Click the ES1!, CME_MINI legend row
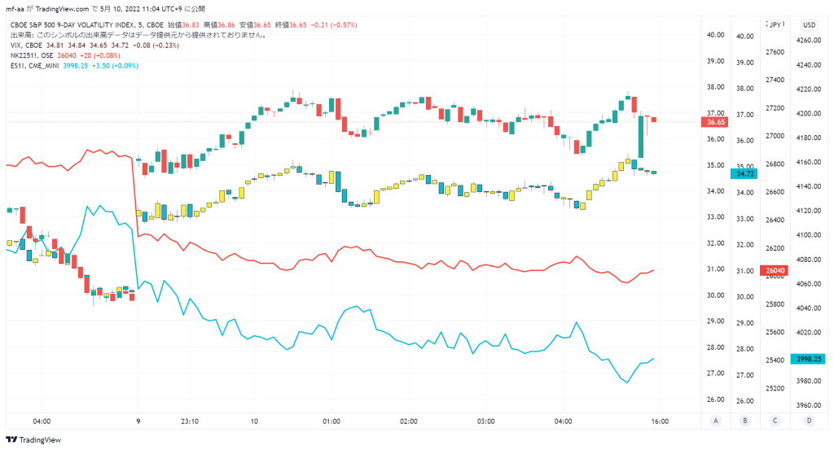834x450 pixels. click(74, 65)
